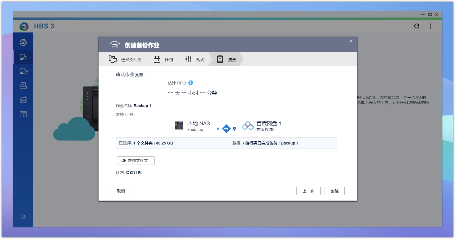Expand the sidebar with double chevron

23,217
